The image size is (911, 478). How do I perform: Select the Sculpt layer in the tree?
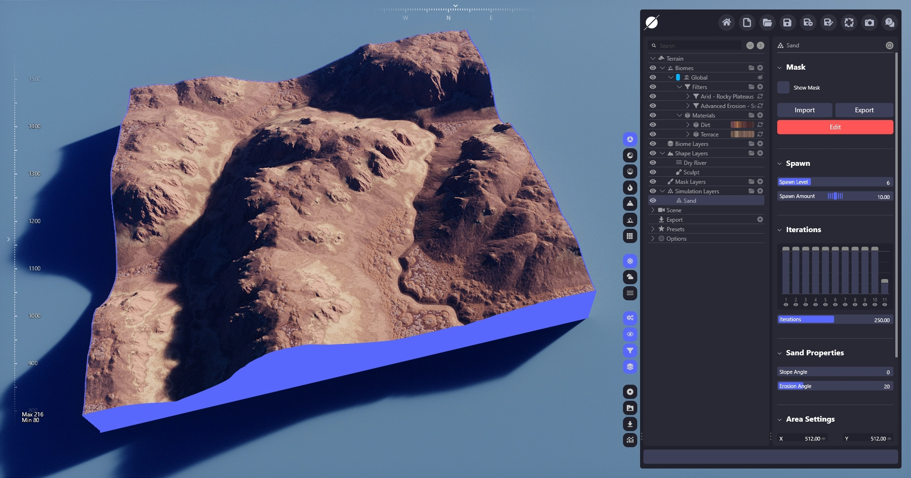point(691,172)
